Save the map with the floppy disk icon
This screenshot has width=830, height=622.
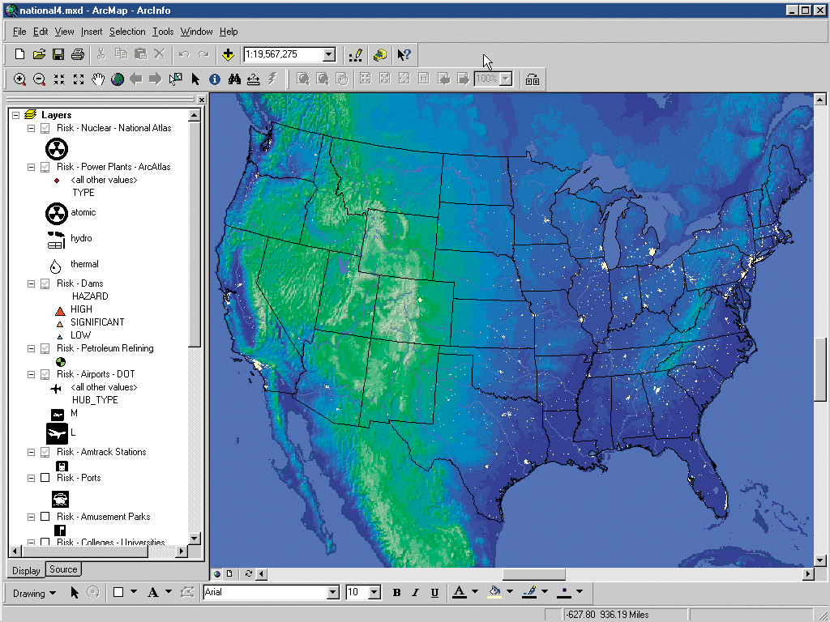pos(58,54)
